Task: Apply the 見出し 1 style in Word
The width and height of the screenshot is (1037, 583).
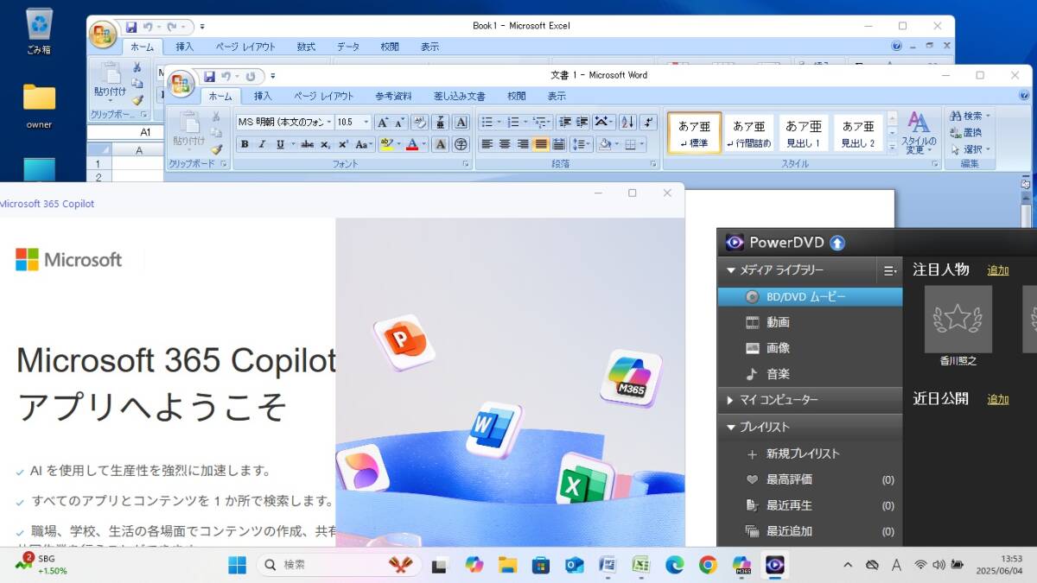Action: click(x=804, y=132)
